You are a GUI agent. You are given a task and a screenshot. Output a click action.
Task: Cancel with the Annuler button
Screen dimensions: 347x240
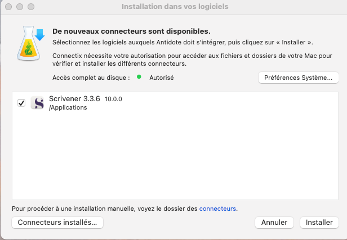[274, 223]
